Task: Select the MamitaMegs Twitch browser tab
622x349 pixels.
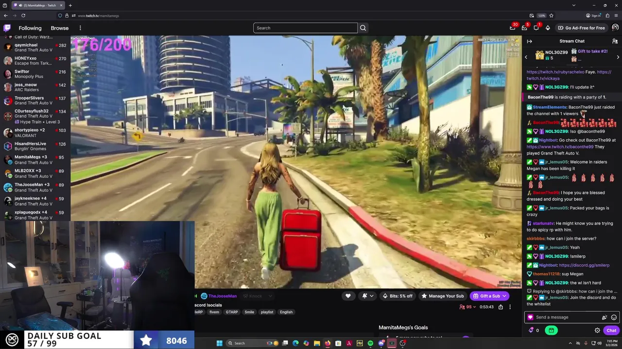Action: [37, 5]
